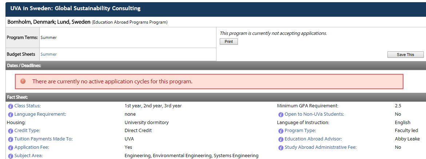Click the Save This button
This screenshot has height=159, width=426.
click(405, 55)
